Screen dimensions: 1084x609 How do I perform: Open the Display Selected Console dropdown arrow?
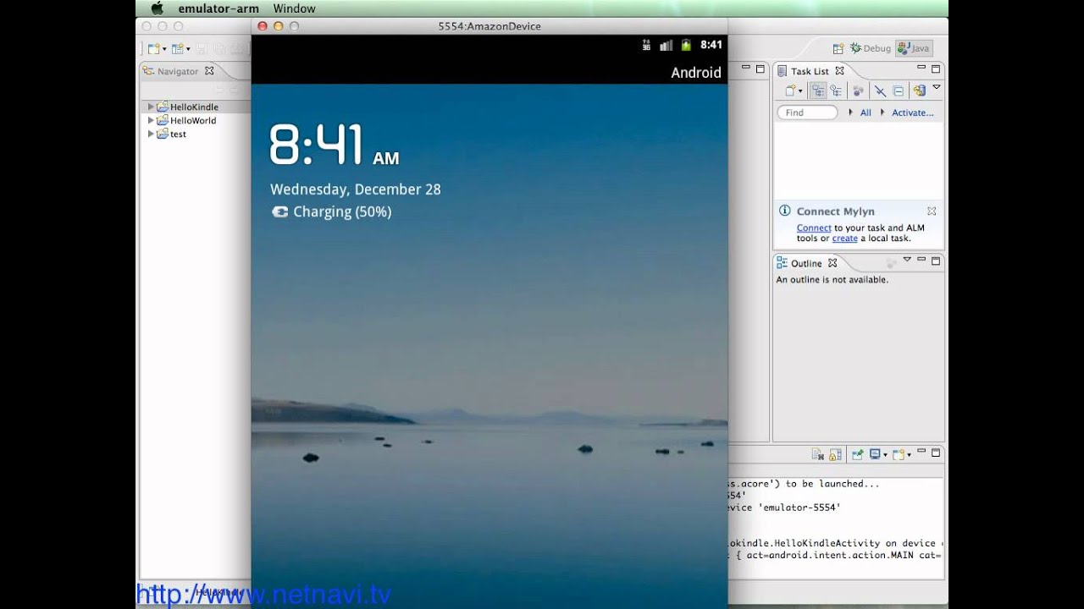tap(885, 455)
